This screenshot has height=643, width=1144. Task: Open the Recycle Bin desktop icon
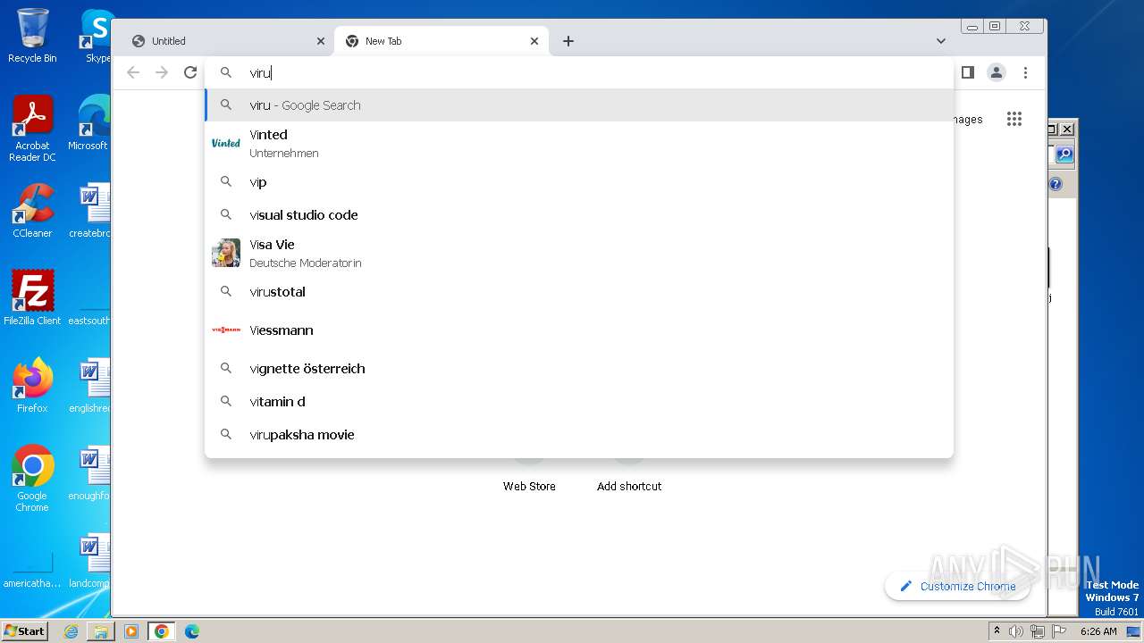tap(32, 36)
